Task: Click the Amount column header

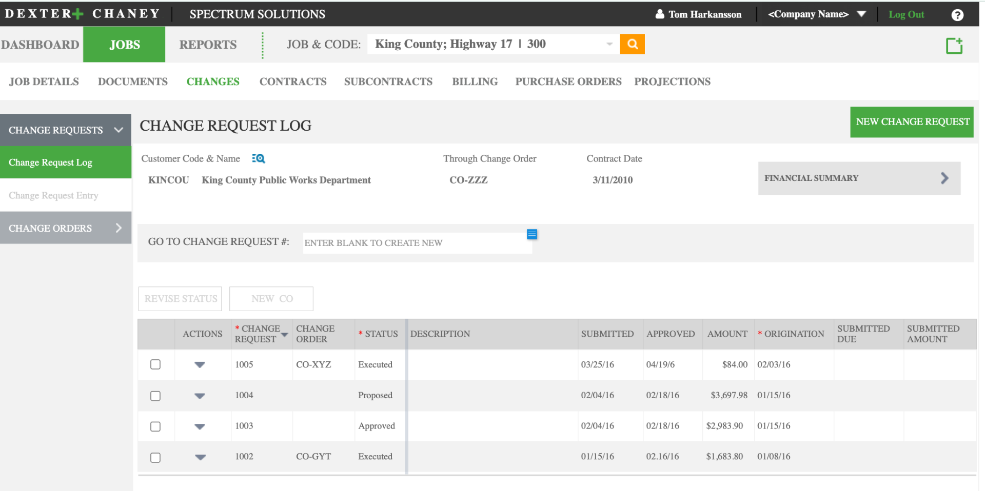Action: pos(727,334)
